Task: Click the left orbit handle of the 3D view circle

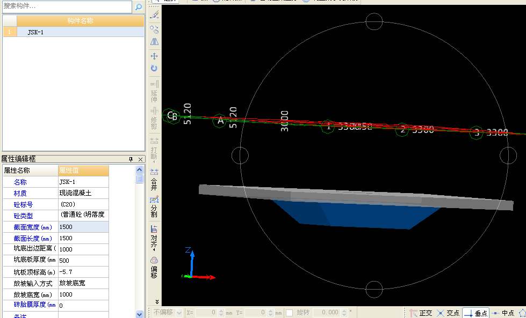Action: pos(240,156)
